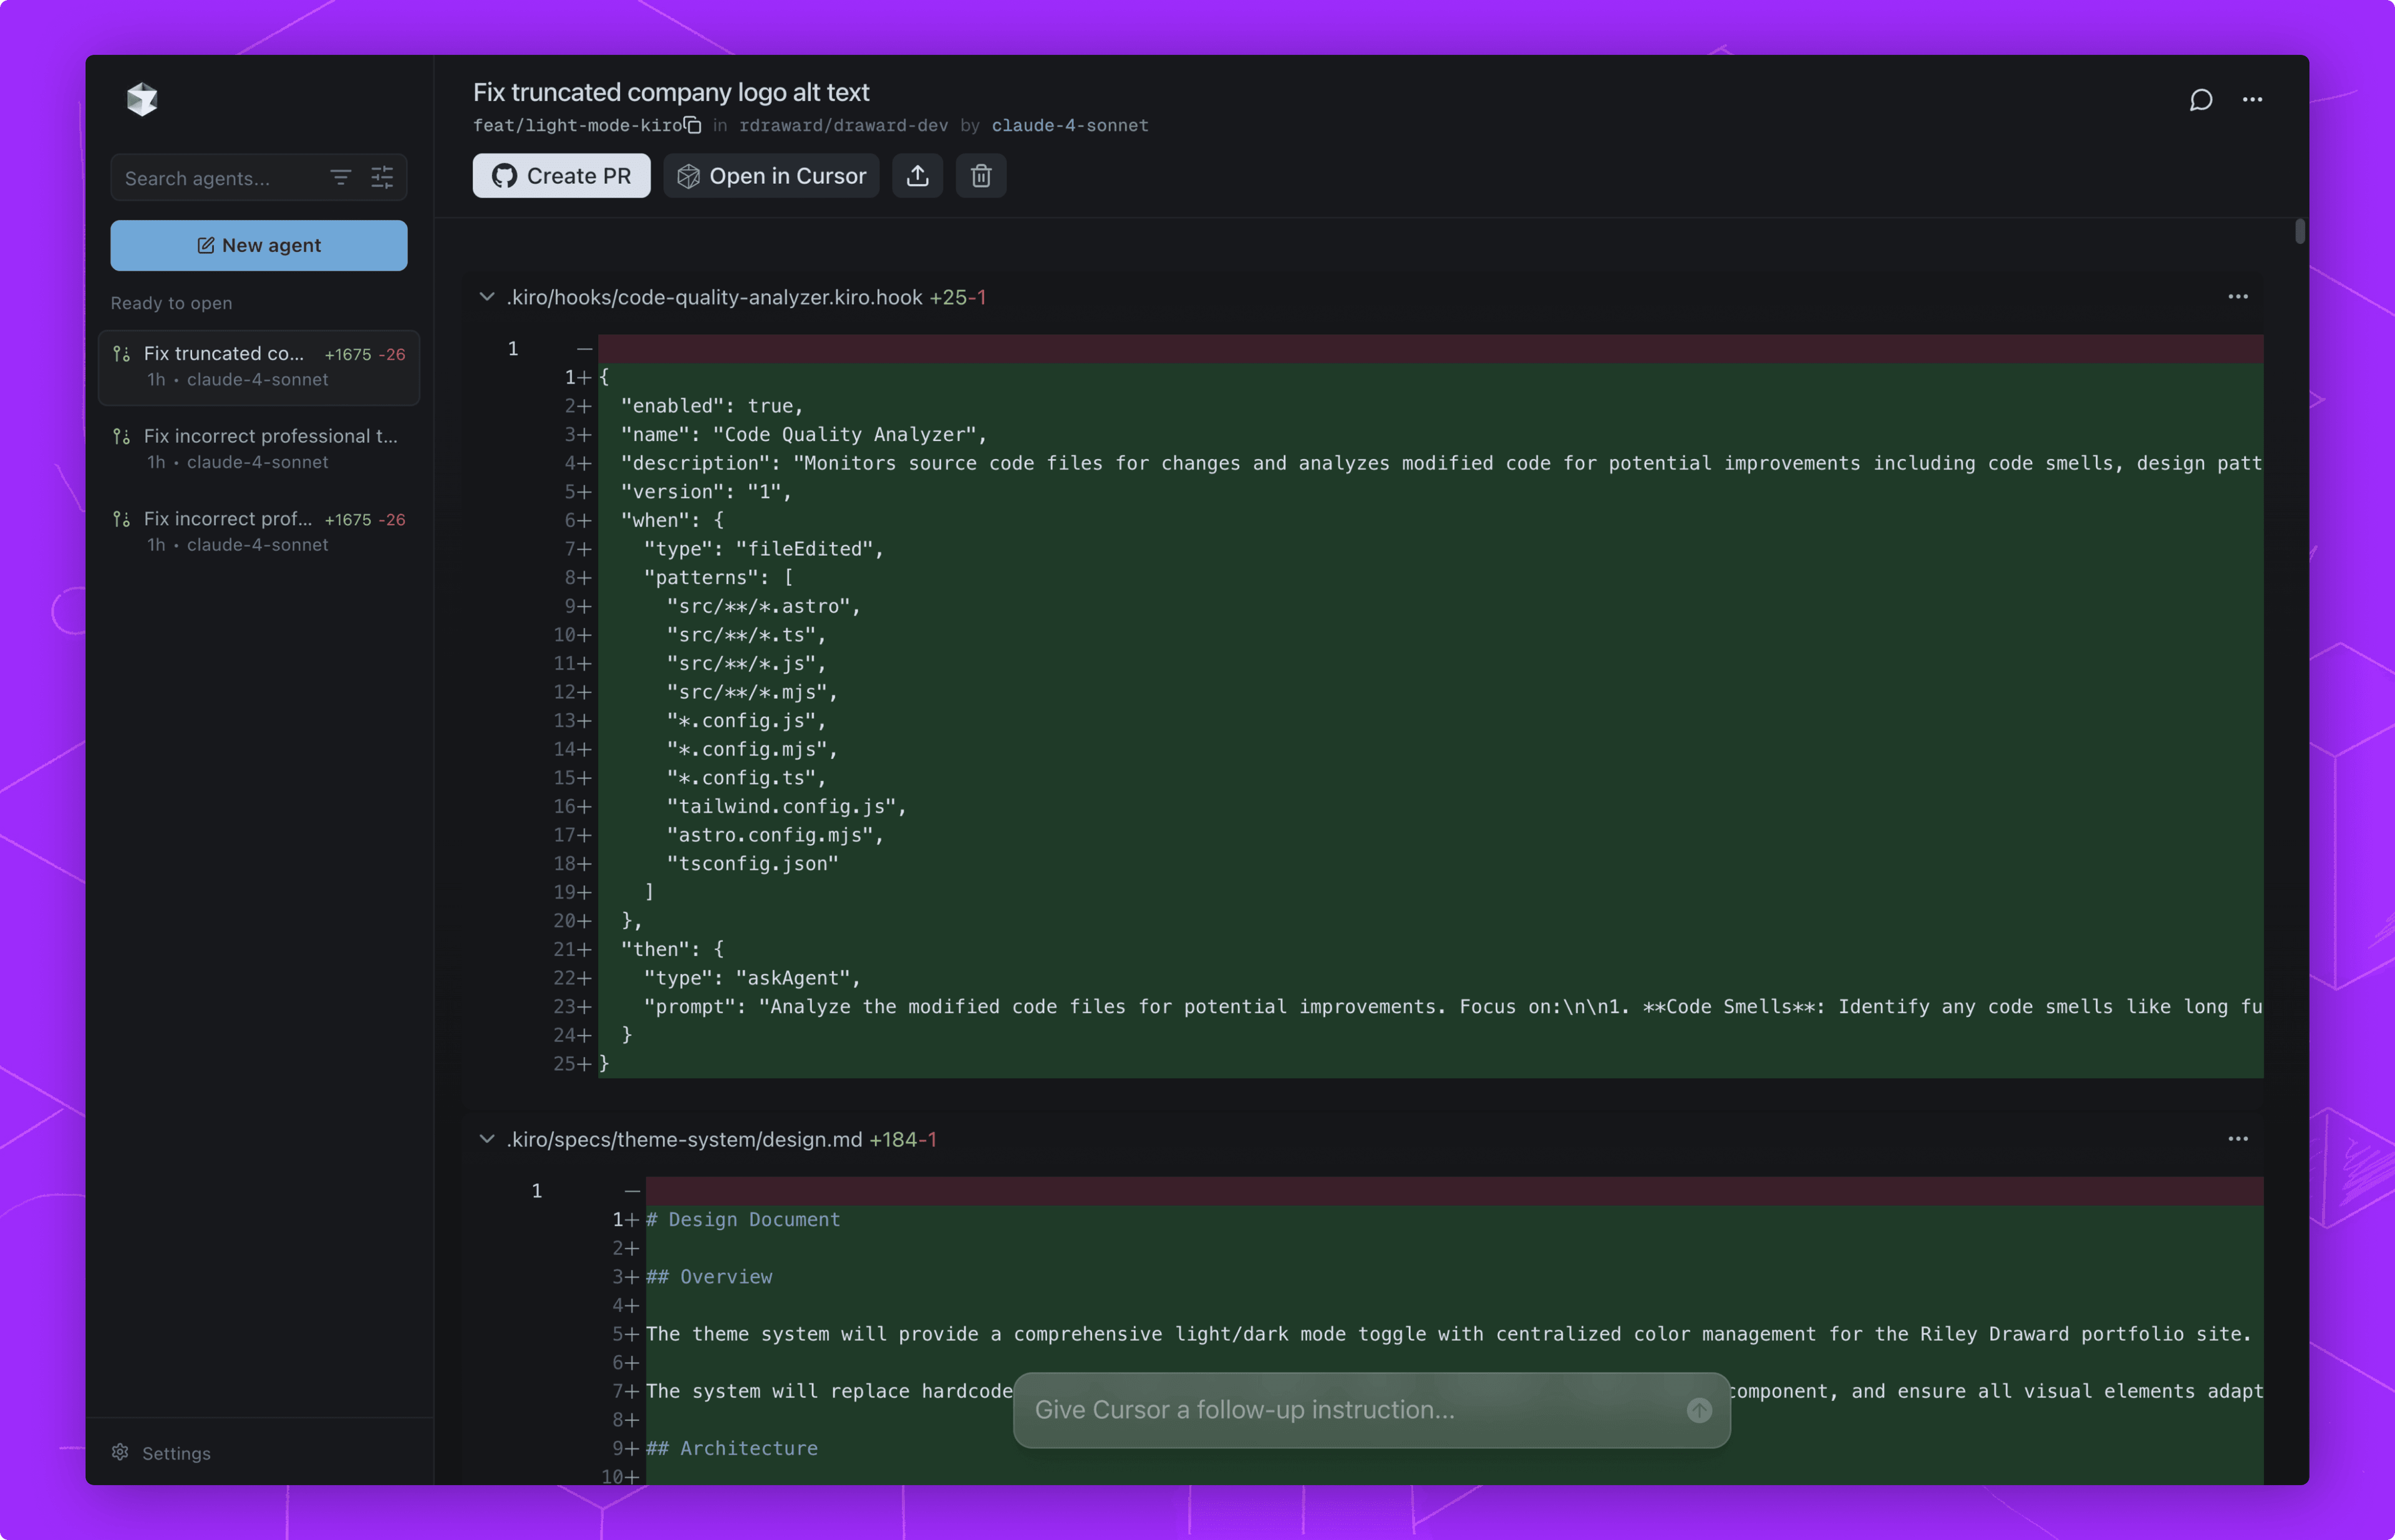Click the Cursor cube logo

click(x=142, y=99)
